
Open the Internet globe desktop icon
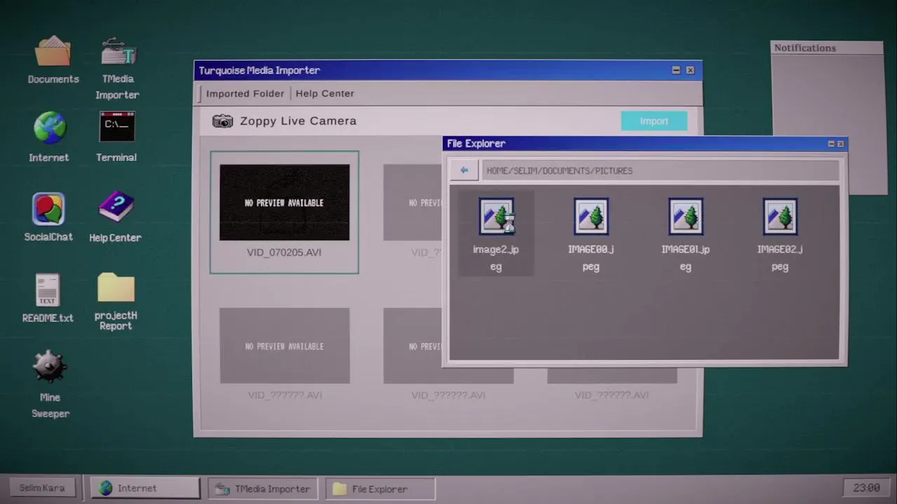tap(49, 137)
